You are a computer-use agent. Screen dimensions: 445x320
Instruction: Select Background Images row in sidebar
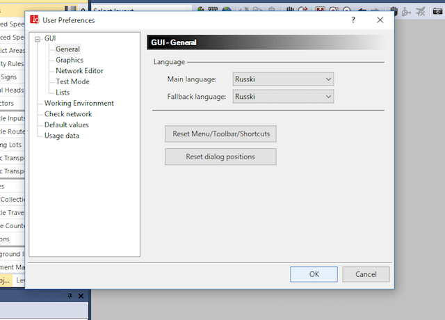(13, 254)
